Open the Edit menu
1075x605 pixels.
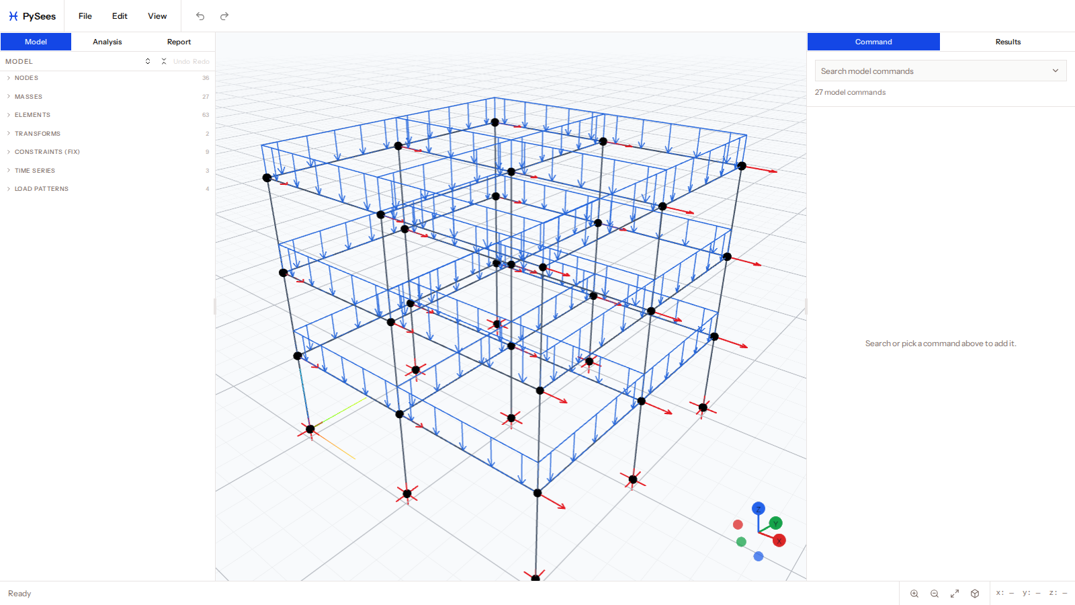pos(120,16)
